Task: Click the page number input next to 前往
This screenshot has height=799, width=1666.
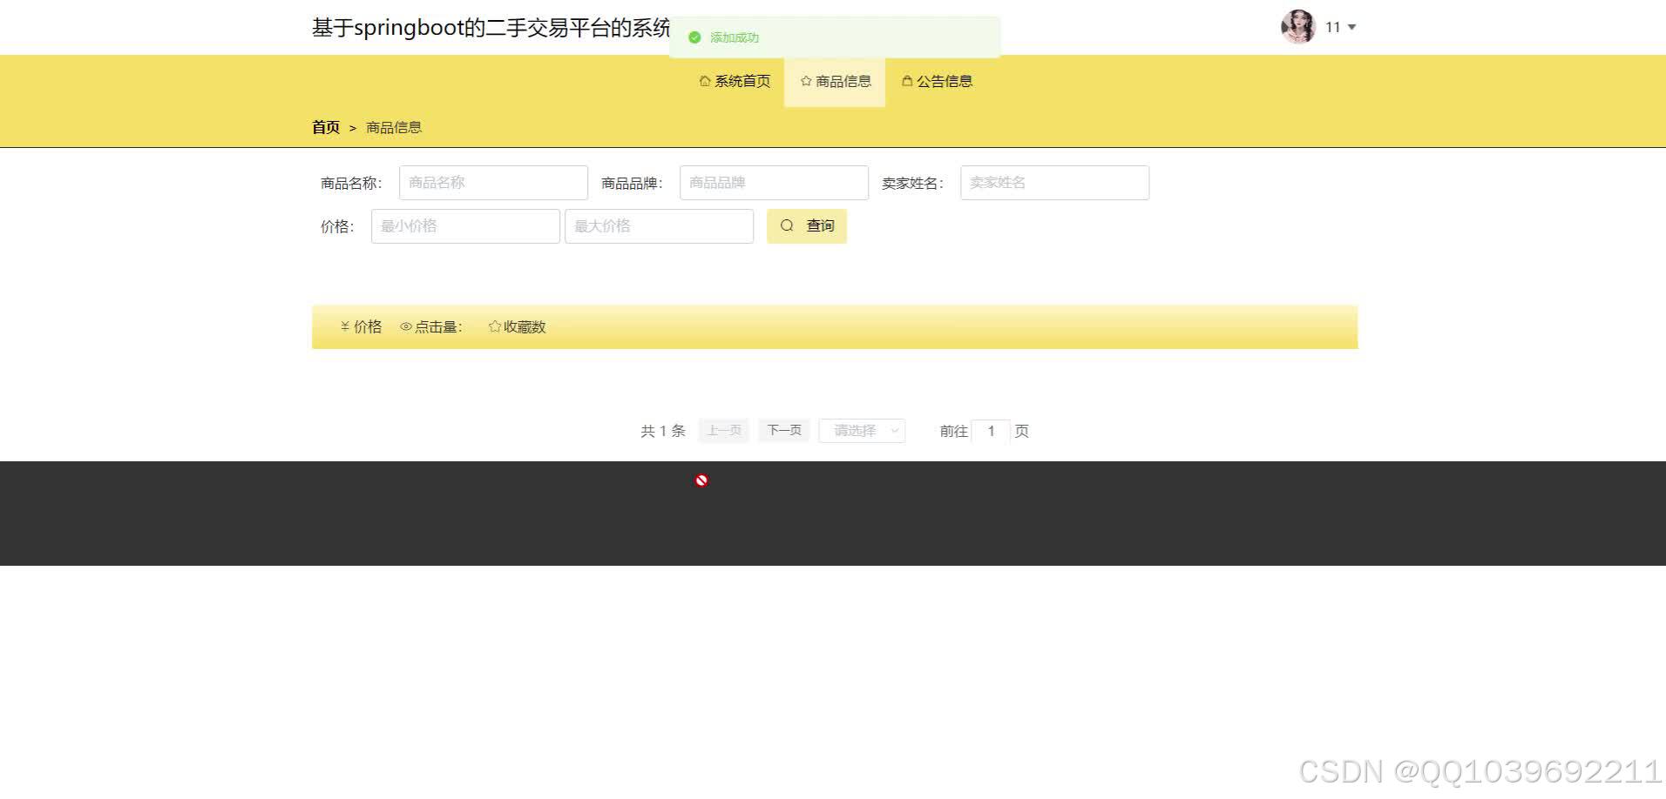Action: click(991, 430)
